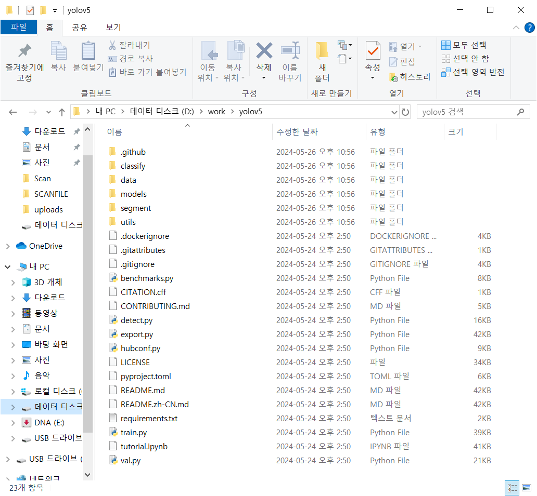Switch to the Share (공유) tab
The image size is (537, 496).
[x=80, y=28]
